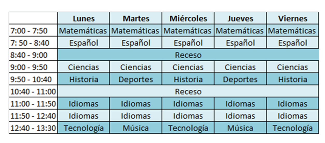Select Tuesday's Deportes cell
The image size is (325, 143).
pos(136,79)
